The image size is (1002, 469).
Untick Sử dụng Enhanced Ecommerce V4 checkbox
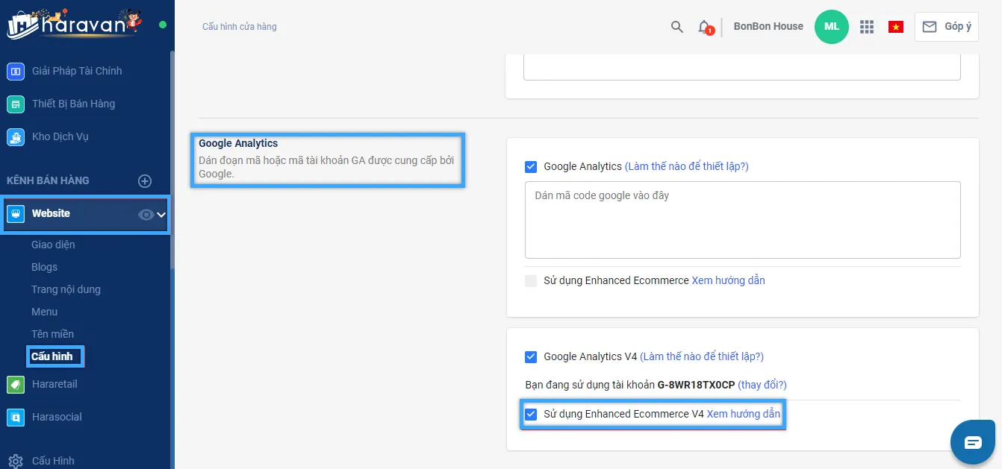pyautogui.click(x=531, y=415)
